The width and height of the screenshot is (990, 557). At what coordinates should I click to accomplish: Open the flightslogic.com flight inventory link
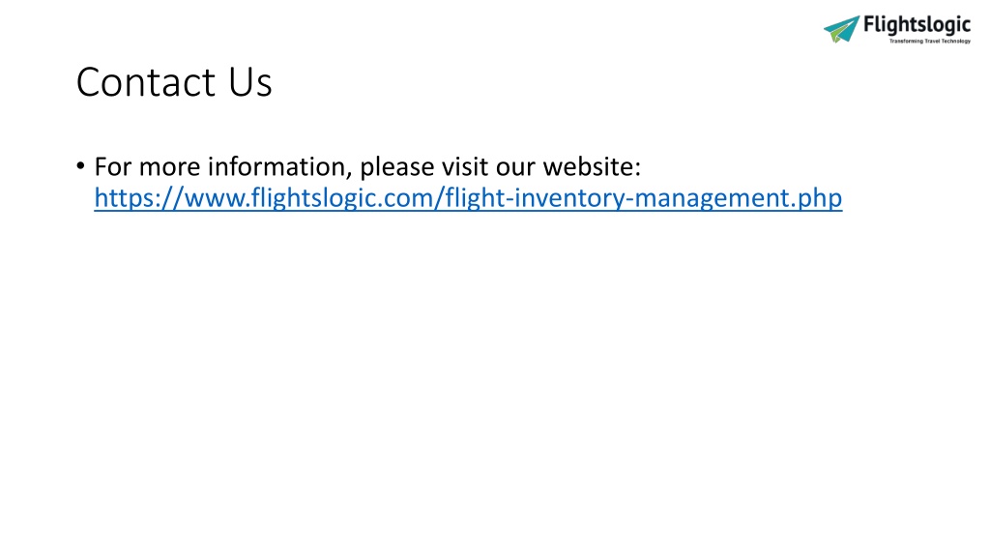(x=468, y=198)
